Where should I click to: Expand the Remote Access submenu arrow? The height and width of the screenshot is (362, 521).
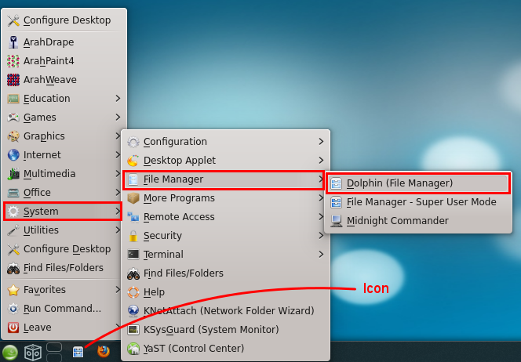(321, 217)
